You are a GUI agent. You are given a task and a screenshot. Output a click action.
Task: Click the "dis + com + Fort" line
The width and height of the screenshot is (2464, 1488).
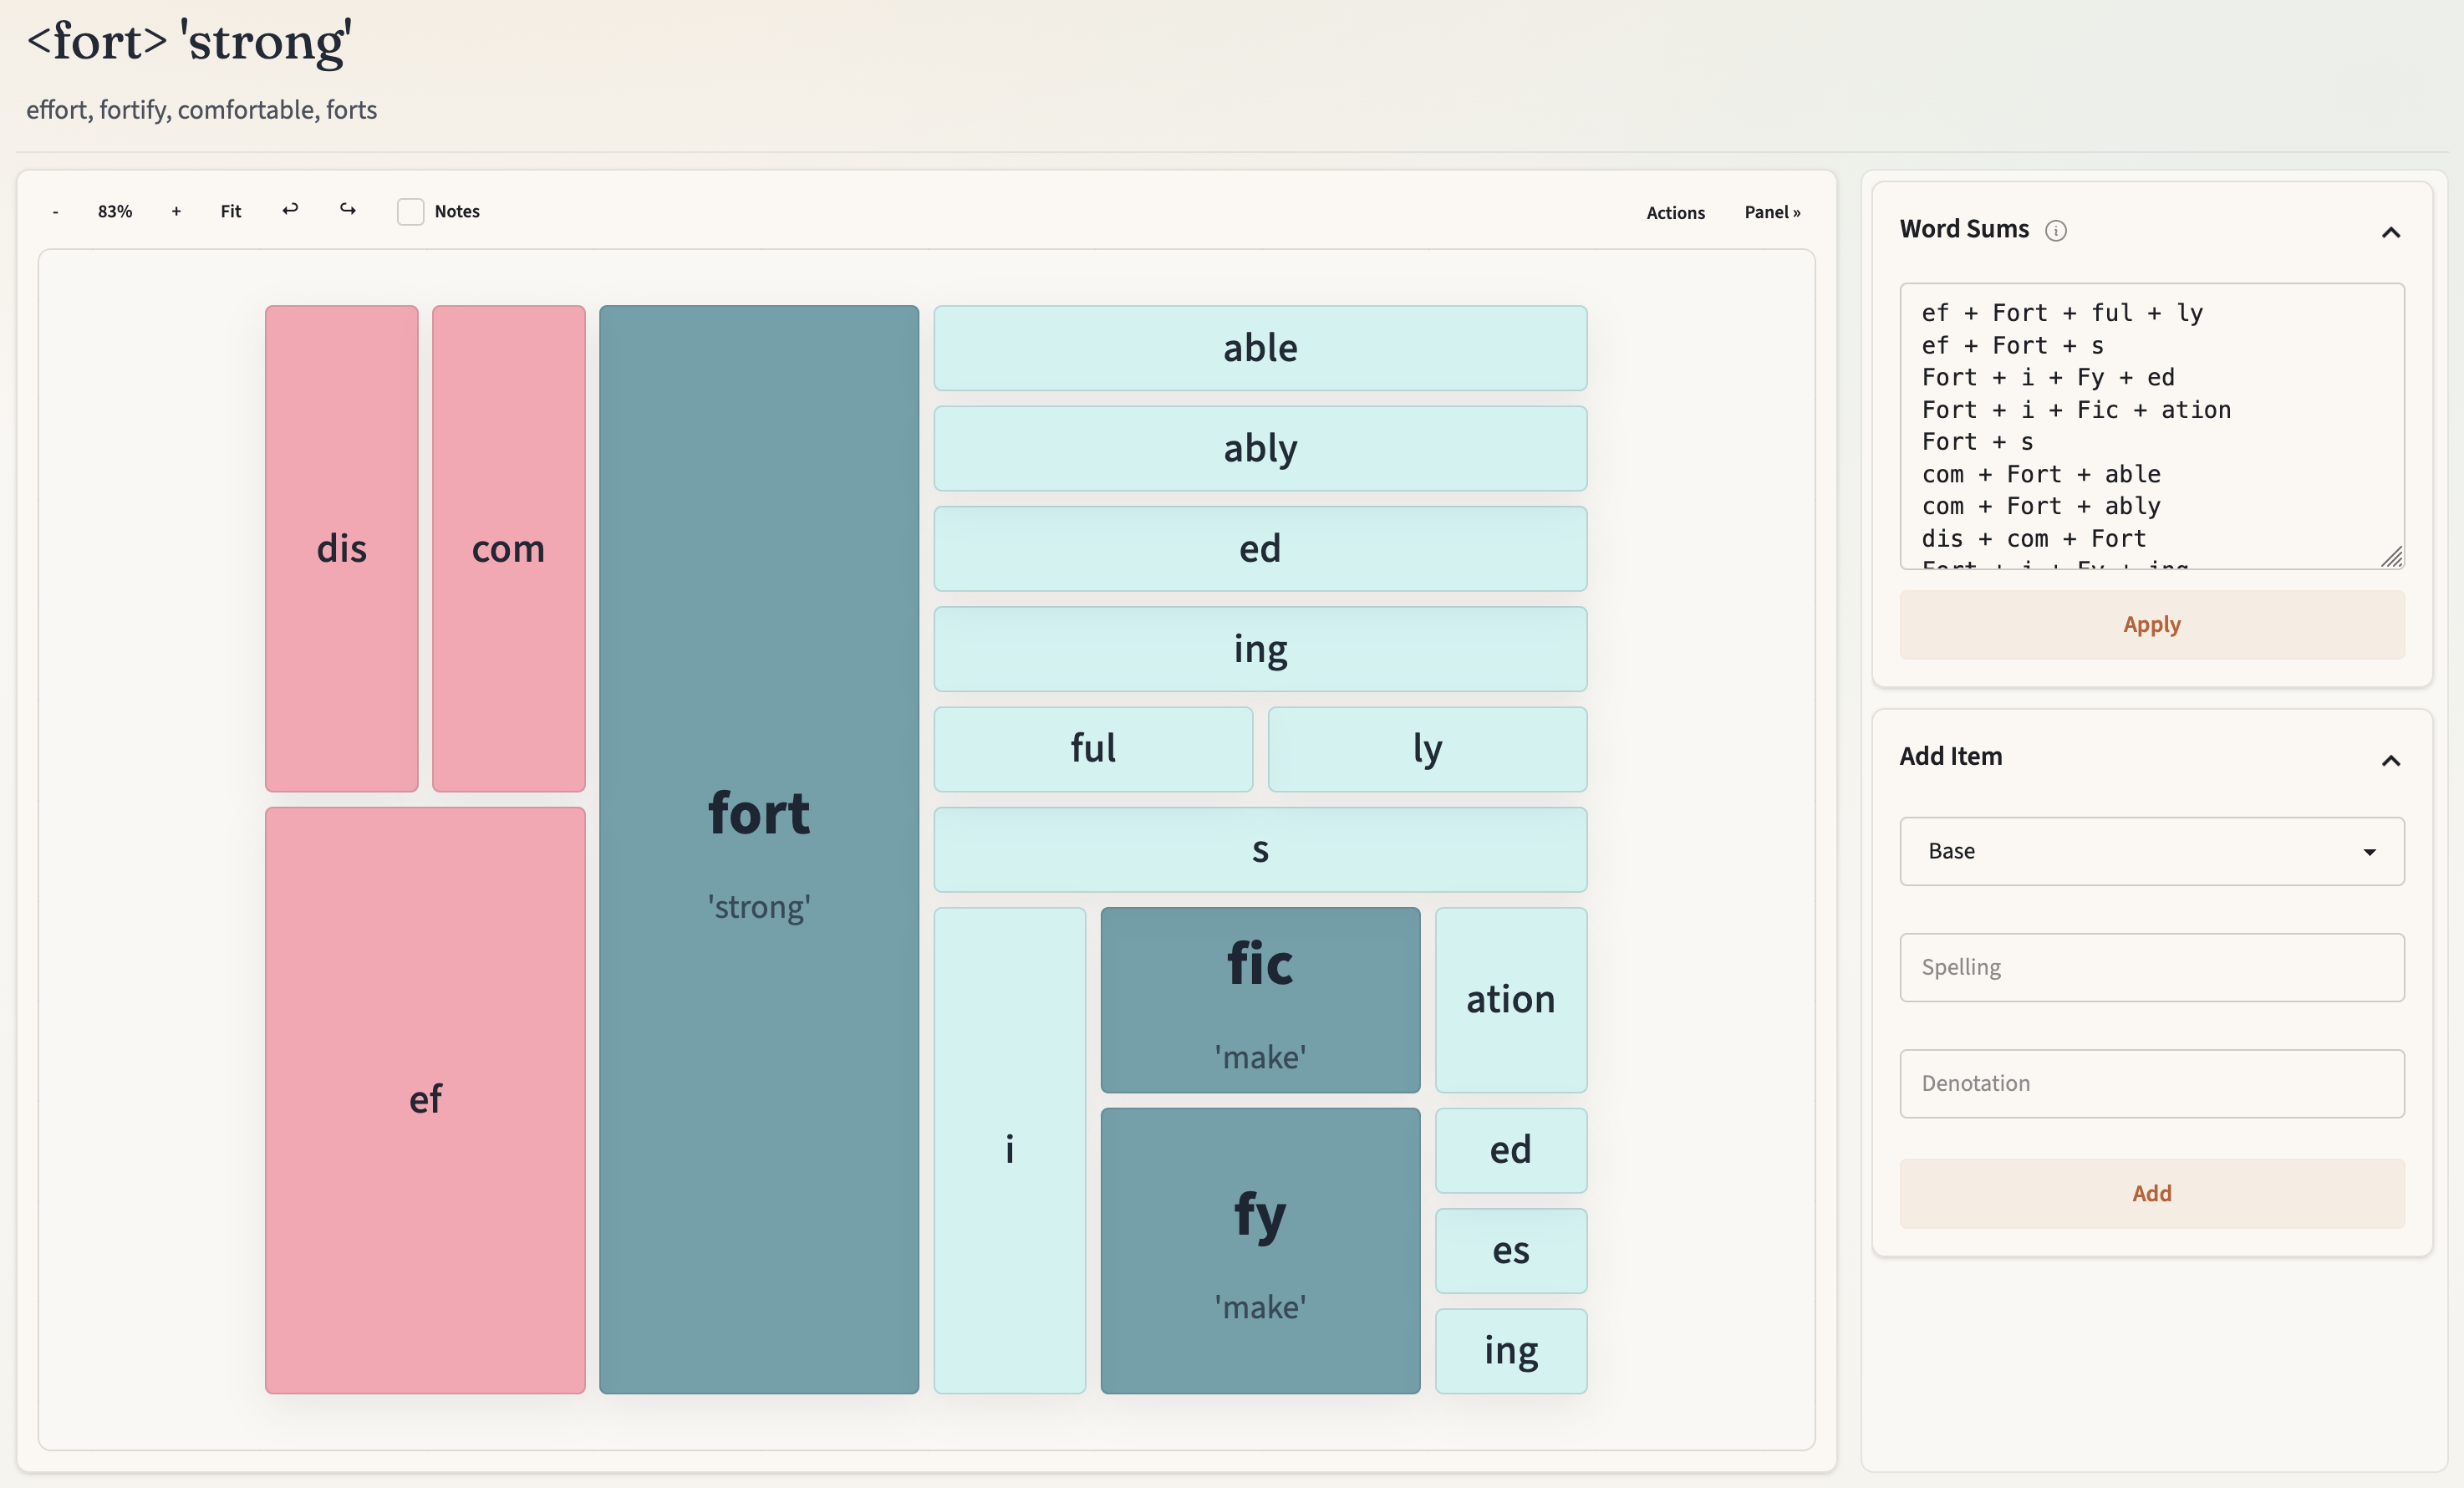2034,539
